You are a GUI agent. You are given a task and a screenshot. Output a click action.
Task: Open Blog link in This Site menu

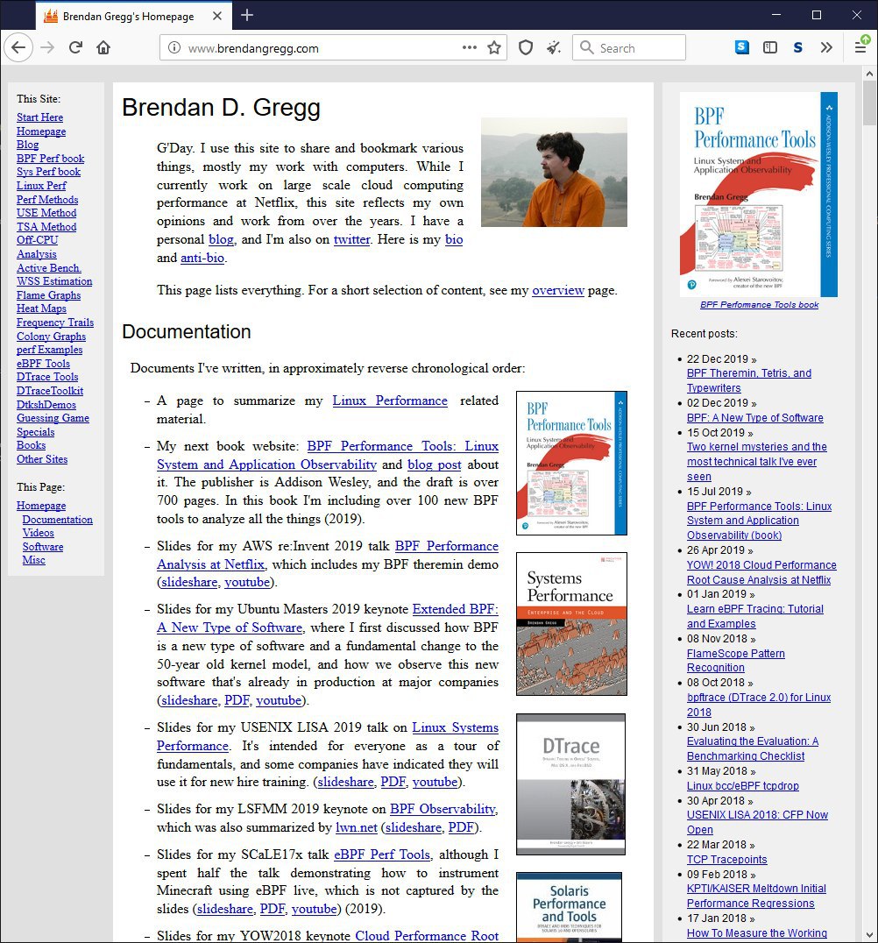[x=28, y=145]
